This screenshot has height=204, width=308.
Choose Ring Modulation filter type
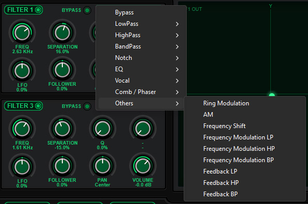click(245, 103)
